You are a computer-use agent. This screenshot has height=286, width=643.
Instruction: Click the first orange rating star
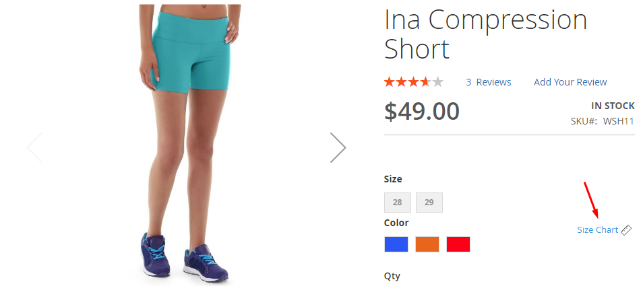389,82
